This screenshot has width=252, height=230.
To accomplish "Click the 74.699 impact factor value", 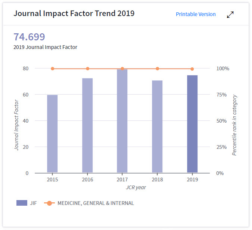I will (29, 37).
